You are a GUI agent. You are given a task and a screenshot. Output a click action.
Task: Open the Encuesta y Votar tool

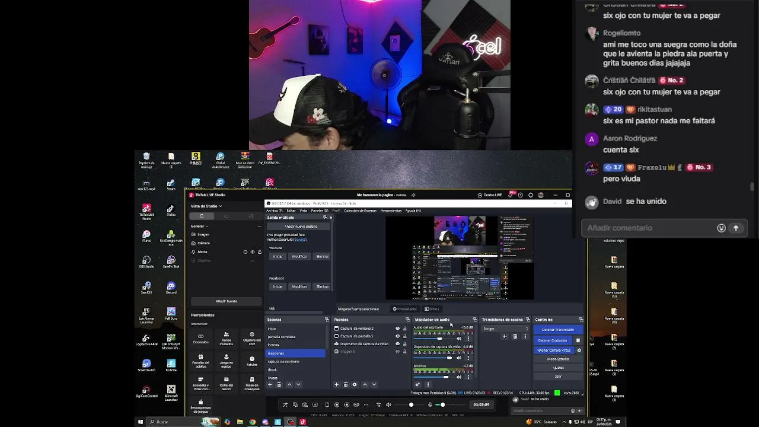(200, 383)
